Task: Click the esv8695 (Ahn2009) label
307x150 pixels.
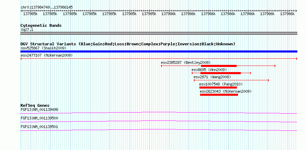Action: point(209,70)
